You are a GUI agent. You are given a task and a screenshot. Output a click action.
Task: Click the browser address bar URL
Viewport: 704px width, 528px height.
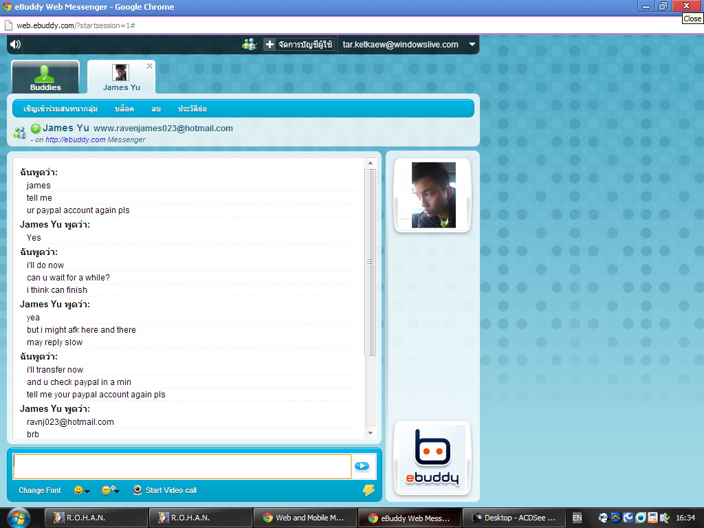coord(76,25)
